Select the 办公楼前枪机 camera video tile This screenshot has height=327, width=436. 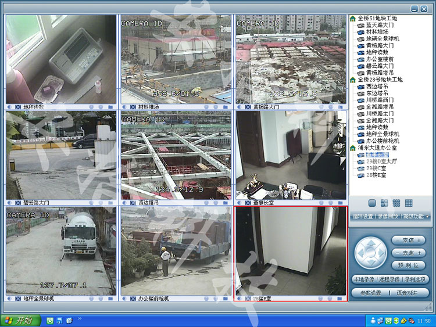(176, 250)
